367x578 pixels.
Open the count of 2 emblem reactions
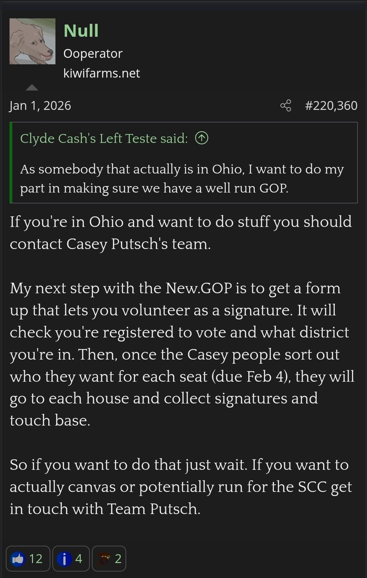(118, 559)
